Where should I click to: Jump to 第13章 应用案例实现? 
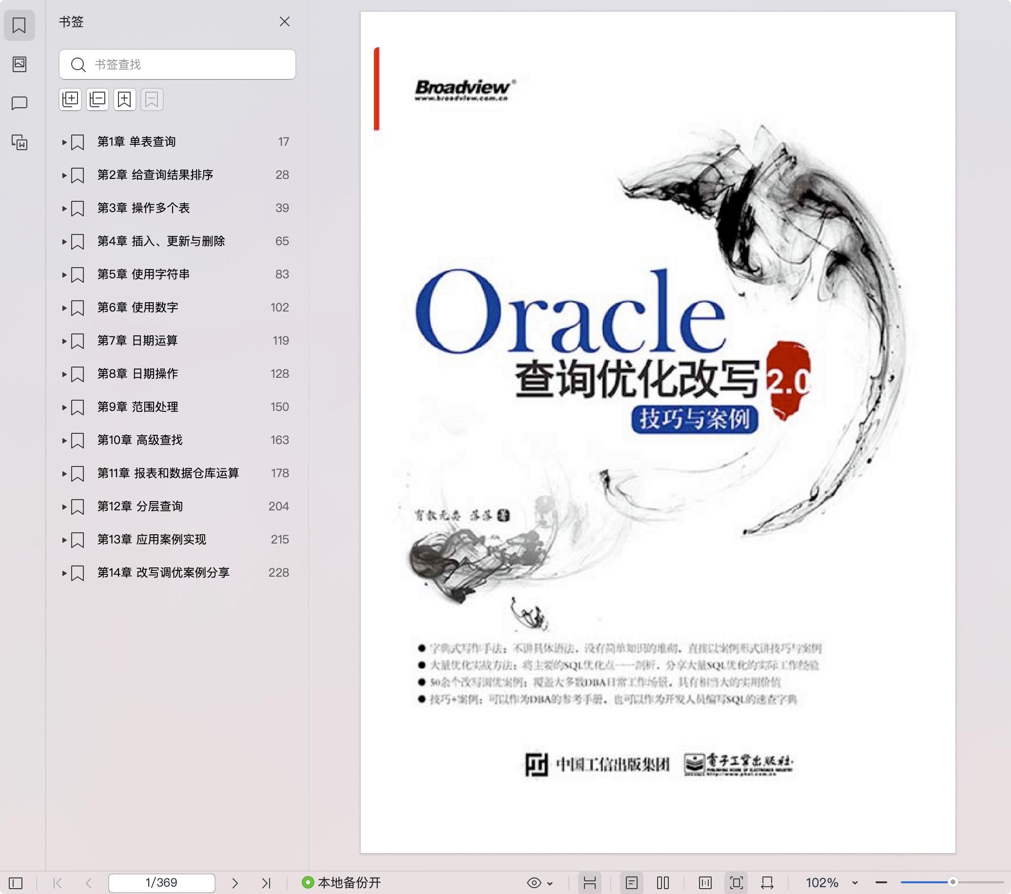[x=151, y=539]
